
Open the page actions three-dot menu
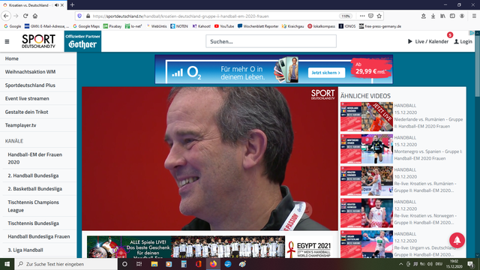click(x=362, y=16)
